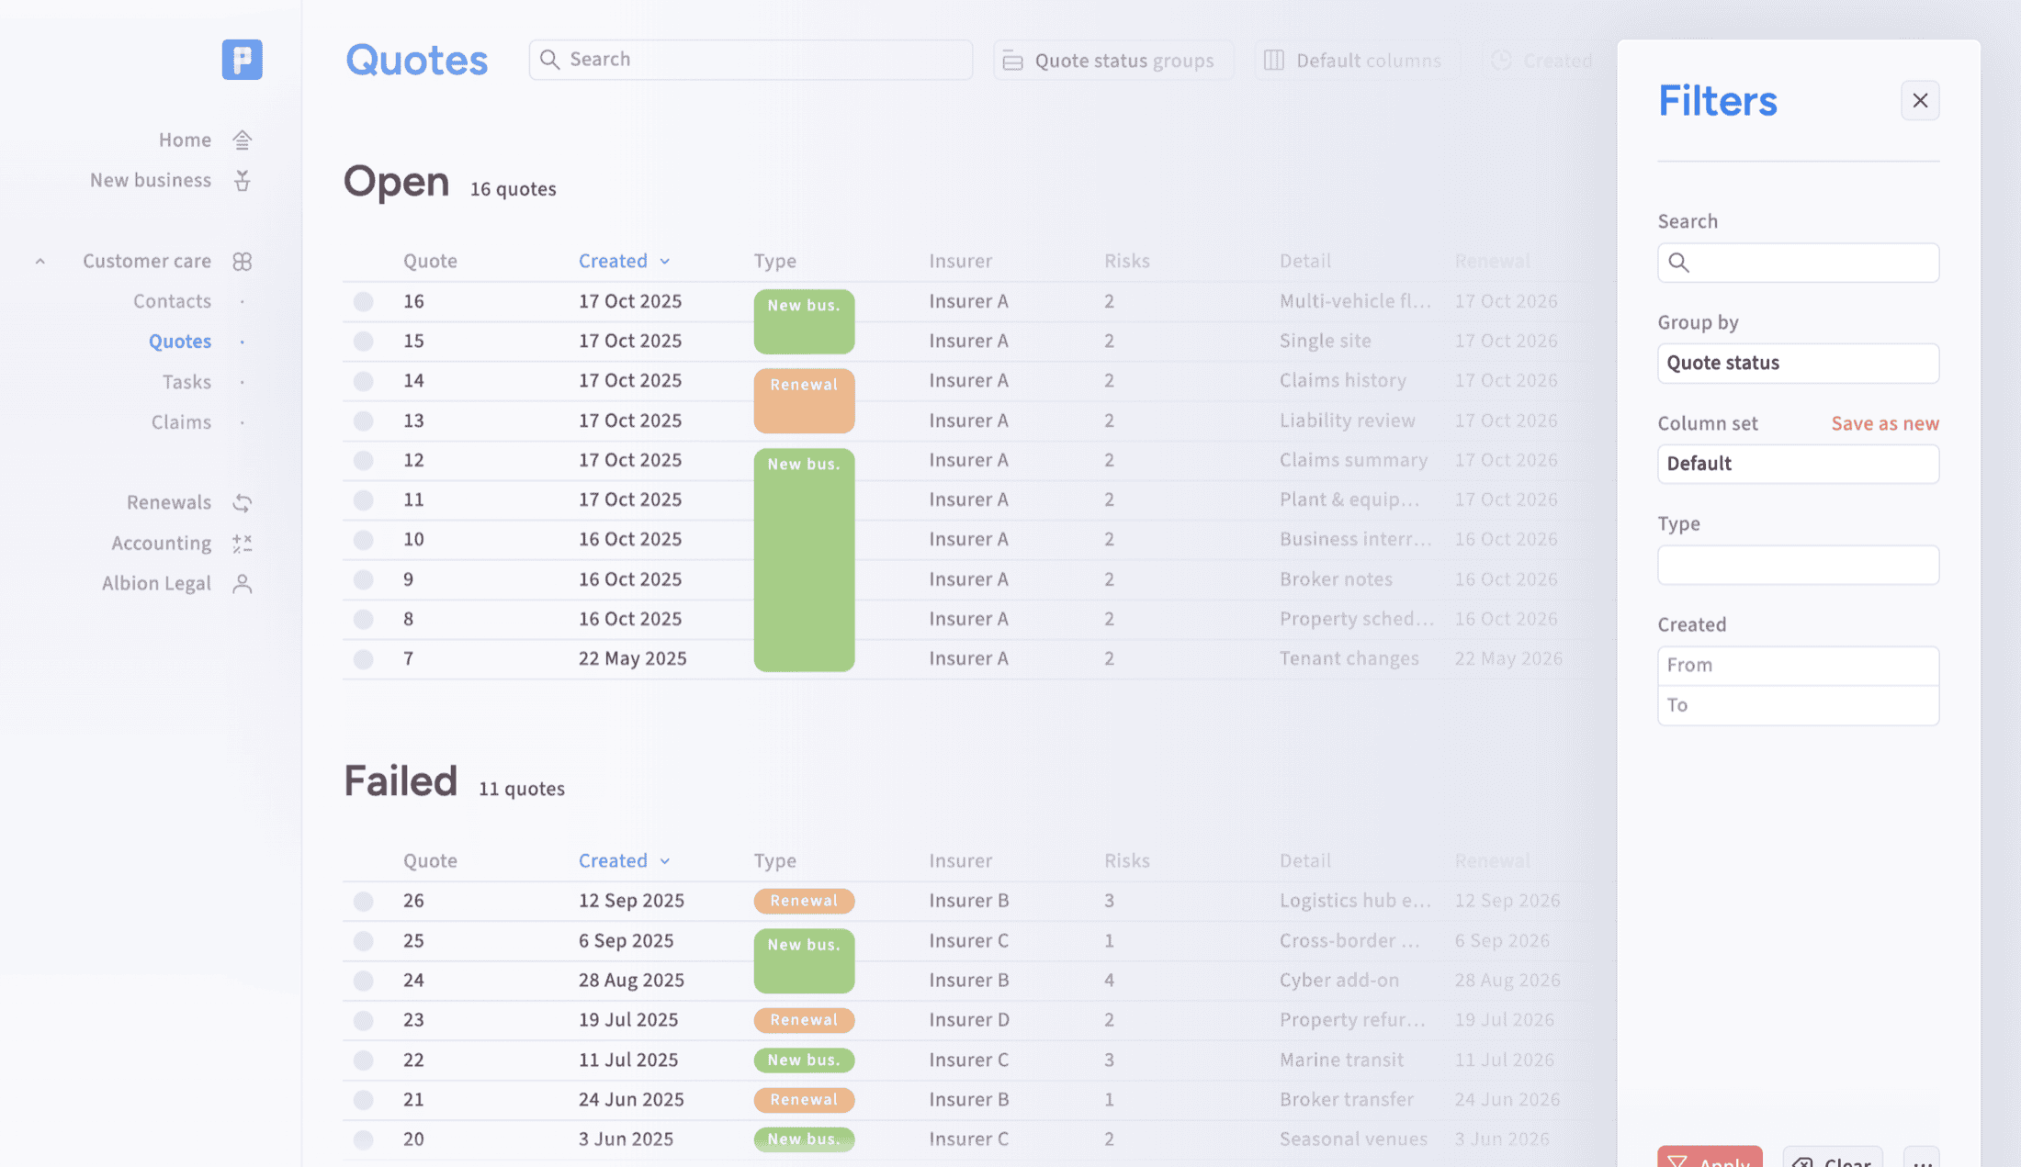Click the New business plant icon
The width and height of the screenshot is (2021, 1167).
[242, 180]
